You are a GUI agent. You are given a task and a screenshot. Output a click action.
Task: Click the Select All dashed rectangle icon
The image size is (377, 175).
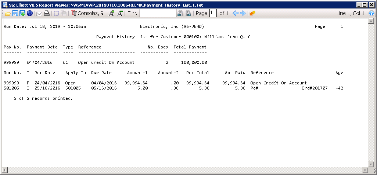click(x=56, y=14)
